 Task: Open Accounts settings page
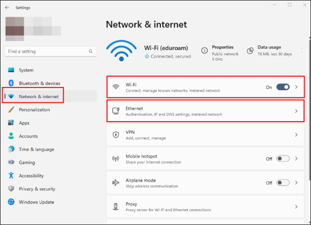[28, 136]
